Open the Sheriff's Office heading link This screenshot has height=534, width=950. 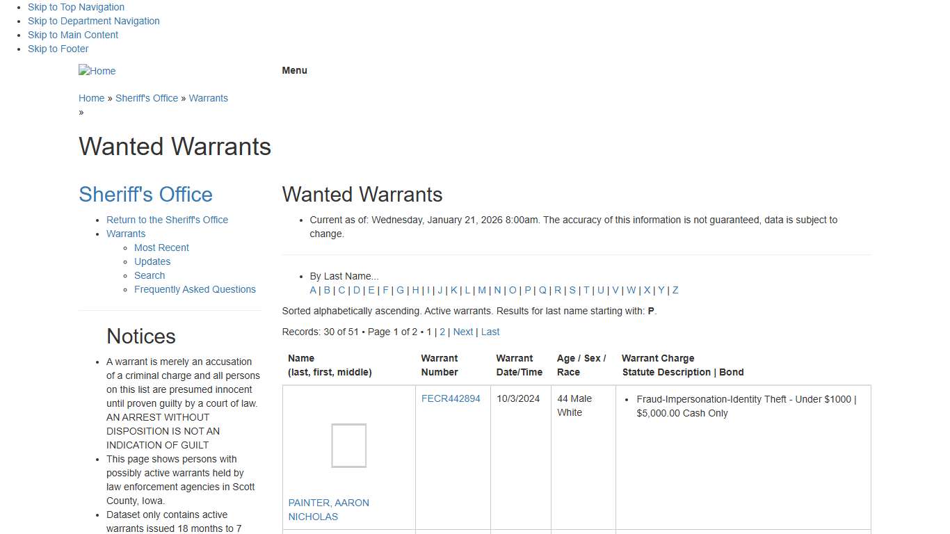pyautogui.click(x=145, y=194)
